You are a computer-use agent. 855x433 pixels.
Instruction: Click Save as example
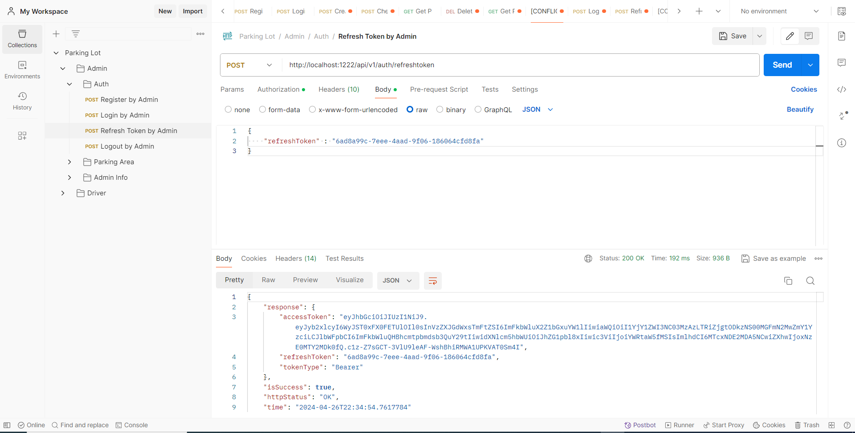(x=774, y=259)
